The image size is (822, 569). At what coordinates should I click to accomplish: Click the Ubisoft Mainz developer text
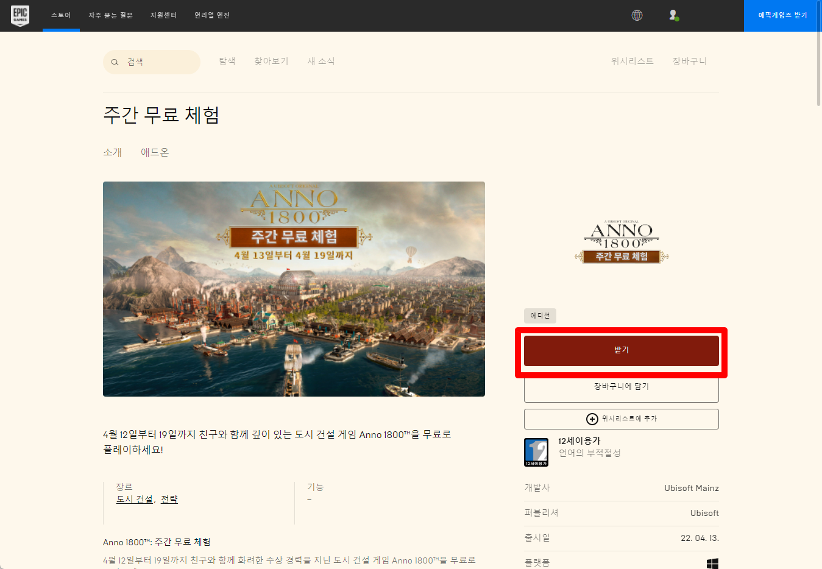pyautogui.click(x=692, y=488)
